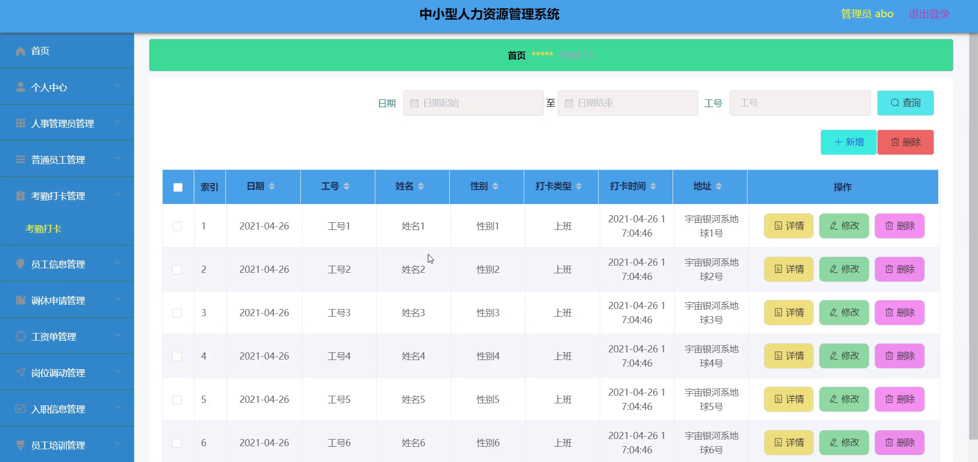Viewport: 978px width, 462px height.
Task: View 详情 for row 工号5
Action: [x=789, y=399]
